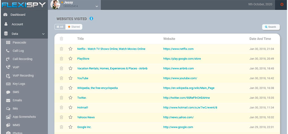Click the Wikipedia, the free encyclopedia title

click(97, 88)
